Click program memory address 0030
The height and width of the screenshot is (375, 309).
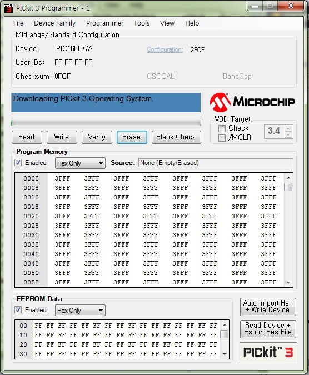(31, 235)
